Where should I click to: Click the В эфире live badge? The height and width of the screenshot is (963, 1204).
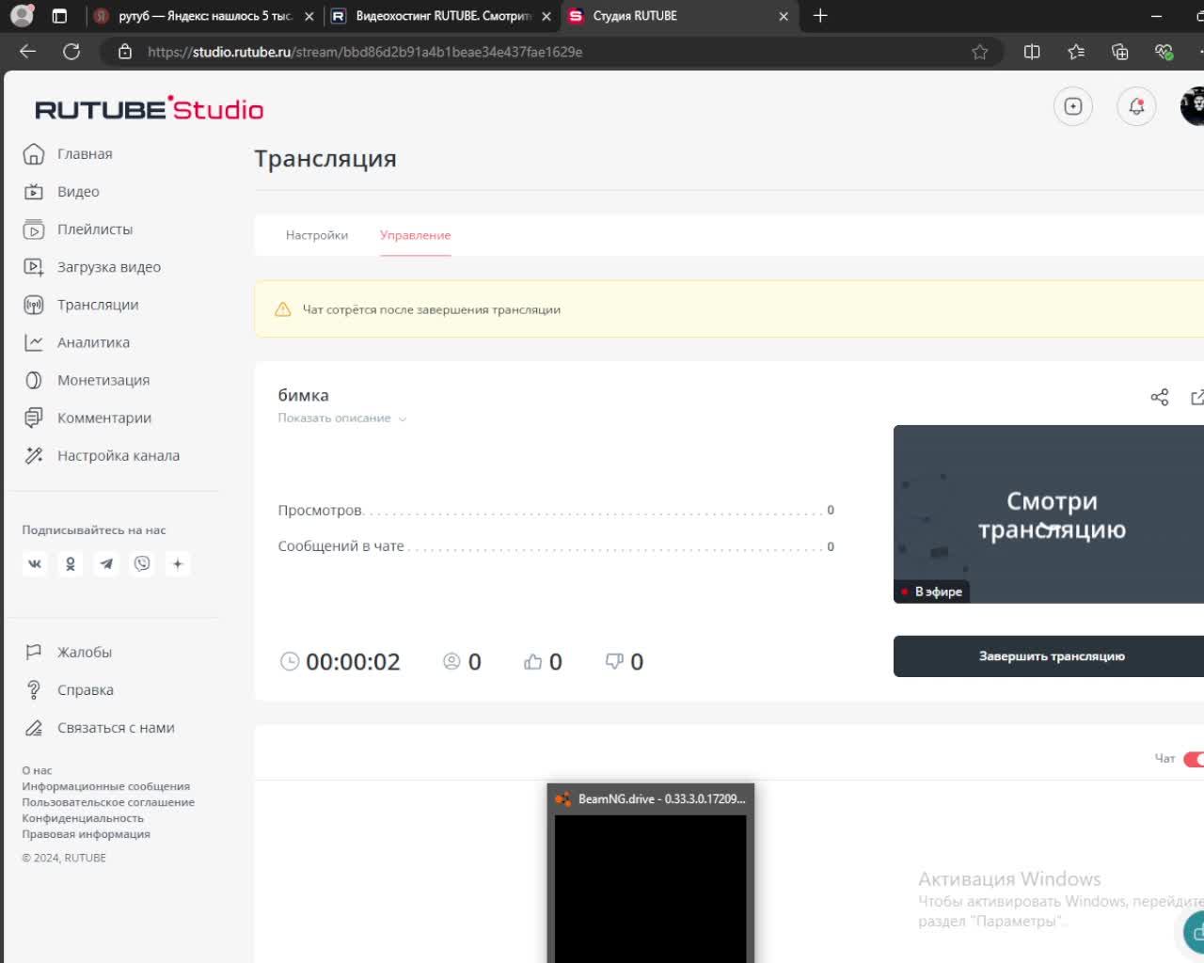pos(931,592)
